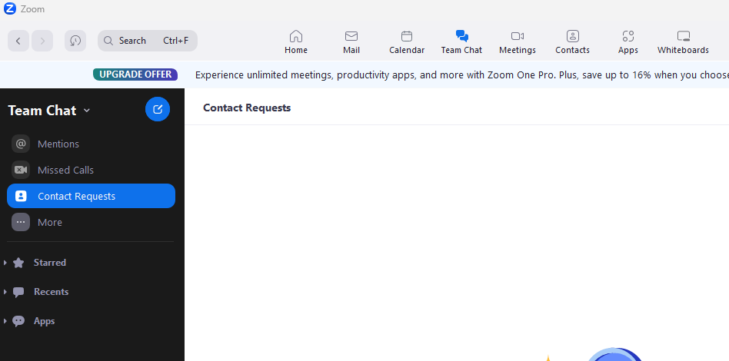Click the Starred star icon

coord(18,263)
